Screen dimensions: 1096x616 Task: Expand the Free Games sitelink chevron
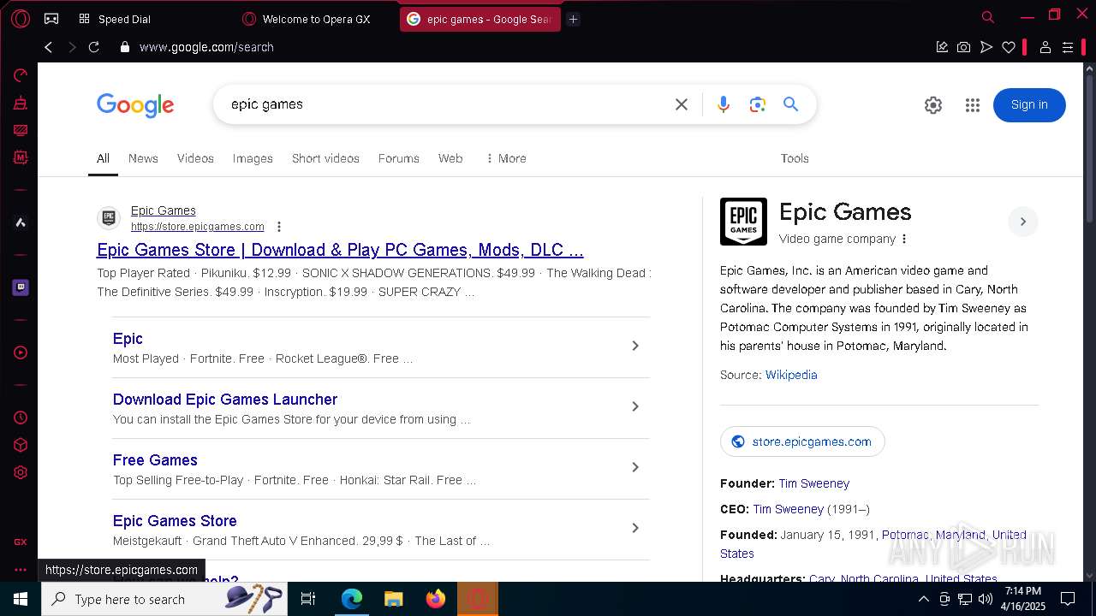[x=635, y=467]
